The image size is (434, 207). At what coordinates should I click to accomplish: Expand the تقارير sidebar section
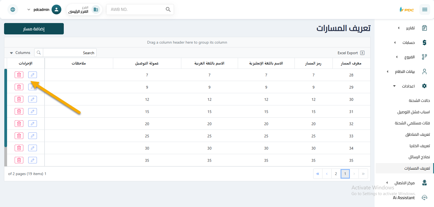(x=410, y=28)
